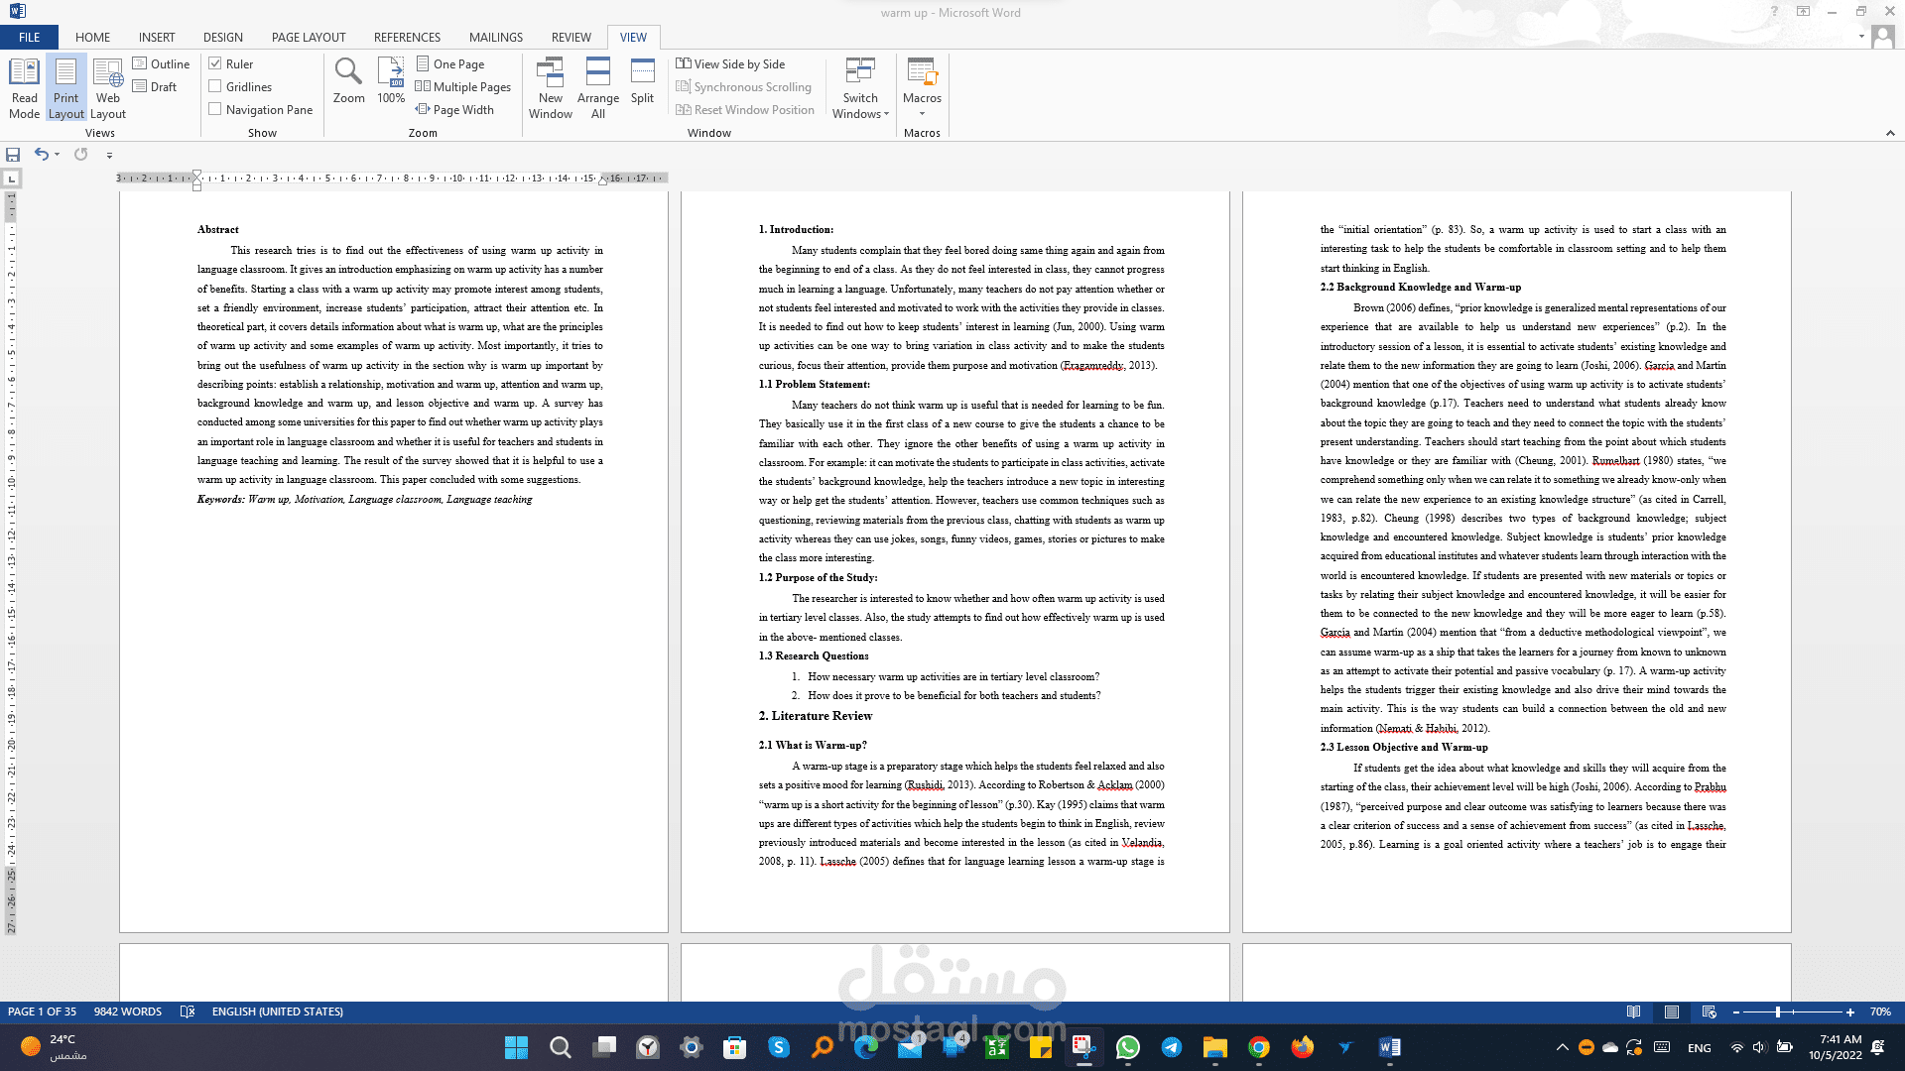Click zoom in plus button

tap(1850, 1011)
